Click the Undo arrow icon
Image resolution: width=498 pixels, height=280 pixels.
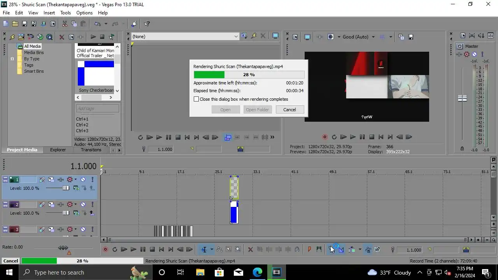(98, 24)
